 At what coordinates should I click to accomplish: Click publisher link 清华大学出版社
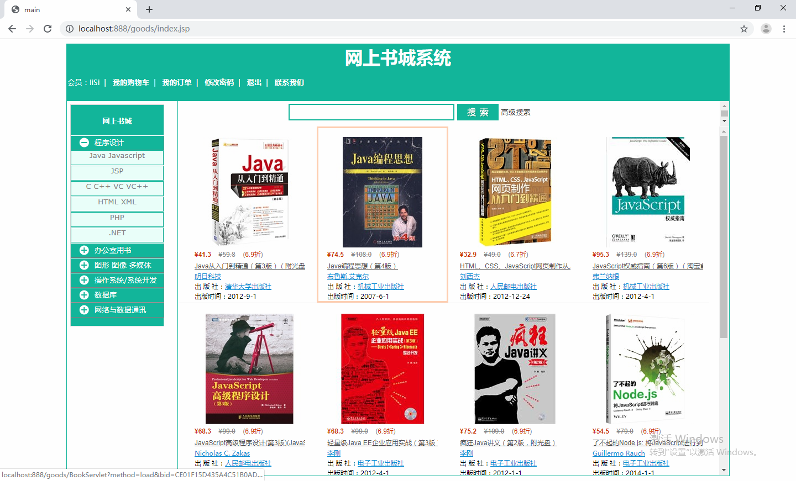[248, 287]
